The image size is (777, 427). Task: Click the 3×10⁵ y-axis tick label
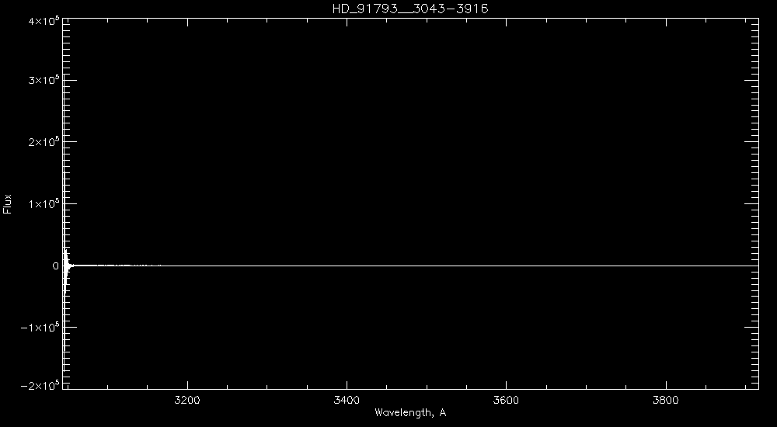[x=46, y=80]
